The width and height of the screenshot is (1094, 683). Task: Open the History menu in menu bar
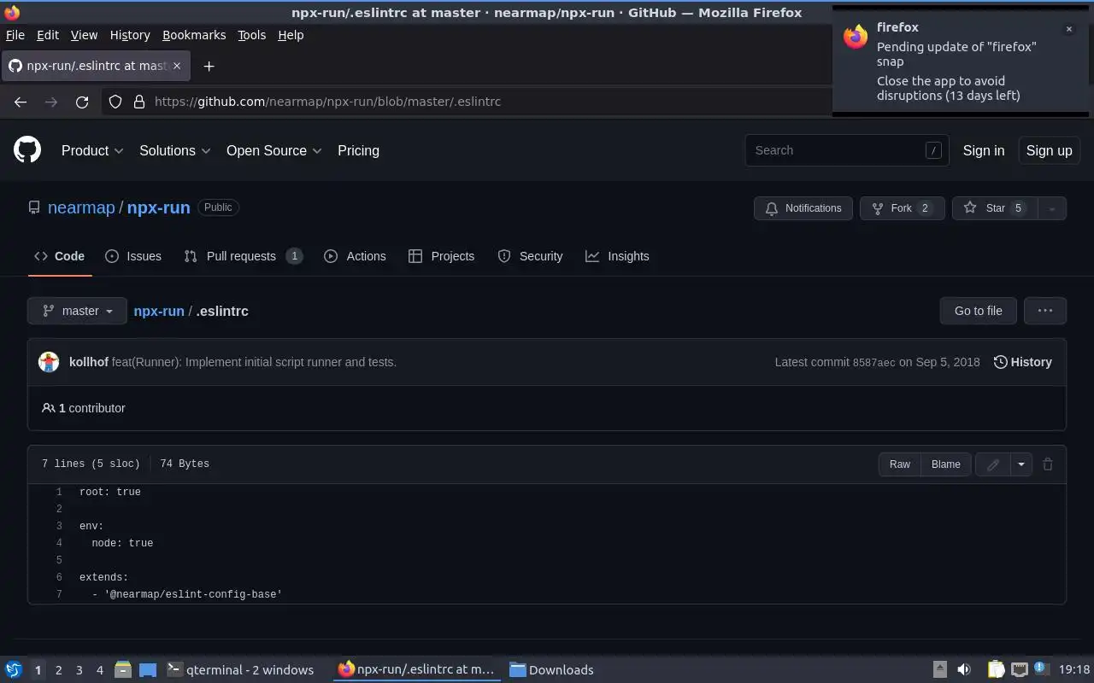pos(130,35)
